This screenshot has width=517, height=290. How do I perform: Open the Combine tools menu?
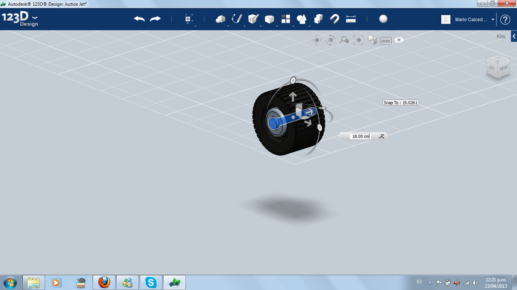[x=318, y=19]
